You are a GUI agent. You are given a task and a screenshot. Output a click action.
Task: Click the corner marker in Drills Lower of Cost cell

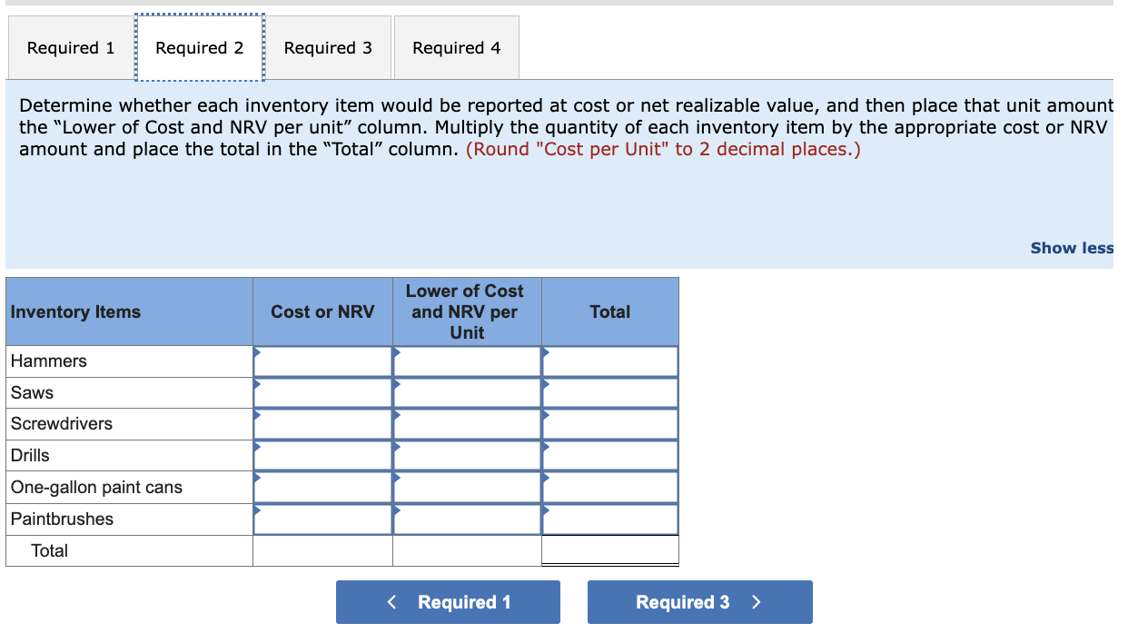coord(396,445)
